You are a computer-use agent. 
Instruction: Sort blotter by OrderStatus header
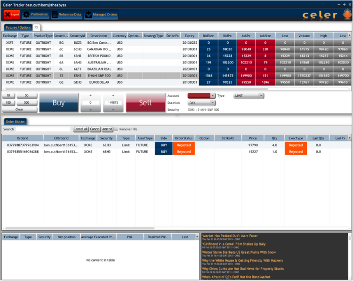[184, 138]
